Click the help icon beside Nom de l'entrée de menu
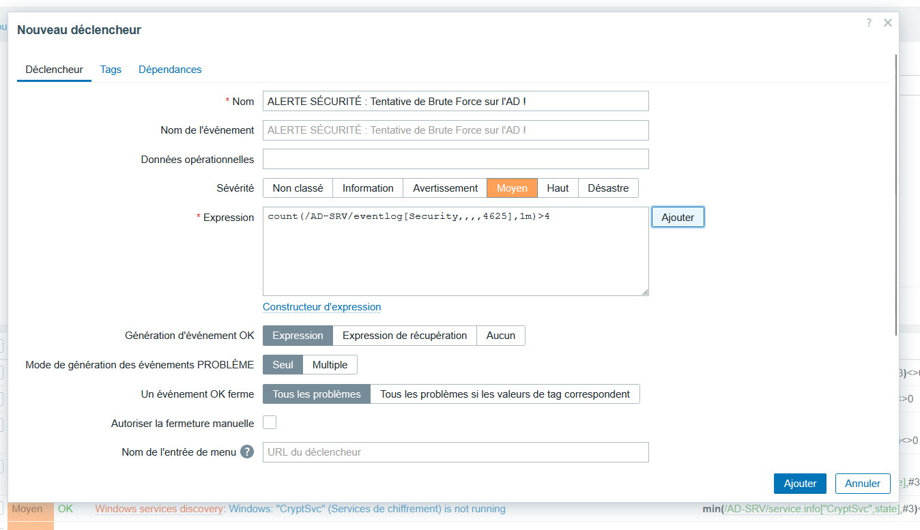 (x=247, y=452)
